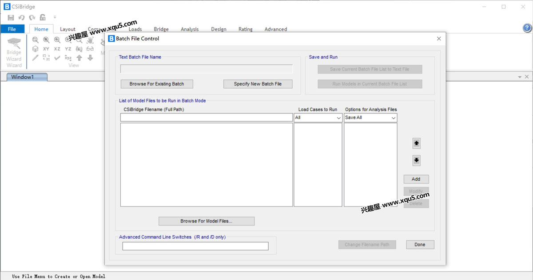The width and height of the screenshot is (533, 280).
Task: Click the CSiBridge Filename full path field
Action: pos(207,117)
